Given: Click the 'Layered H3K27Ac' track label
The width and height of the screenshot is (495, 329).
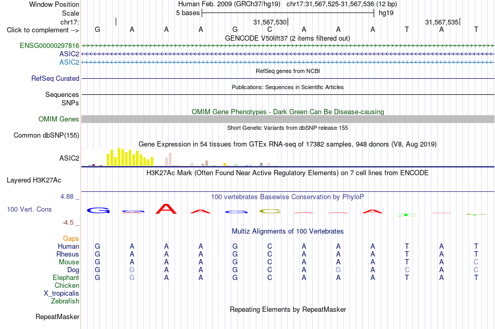Looking at the screenshot, I should tap(34, 180).
